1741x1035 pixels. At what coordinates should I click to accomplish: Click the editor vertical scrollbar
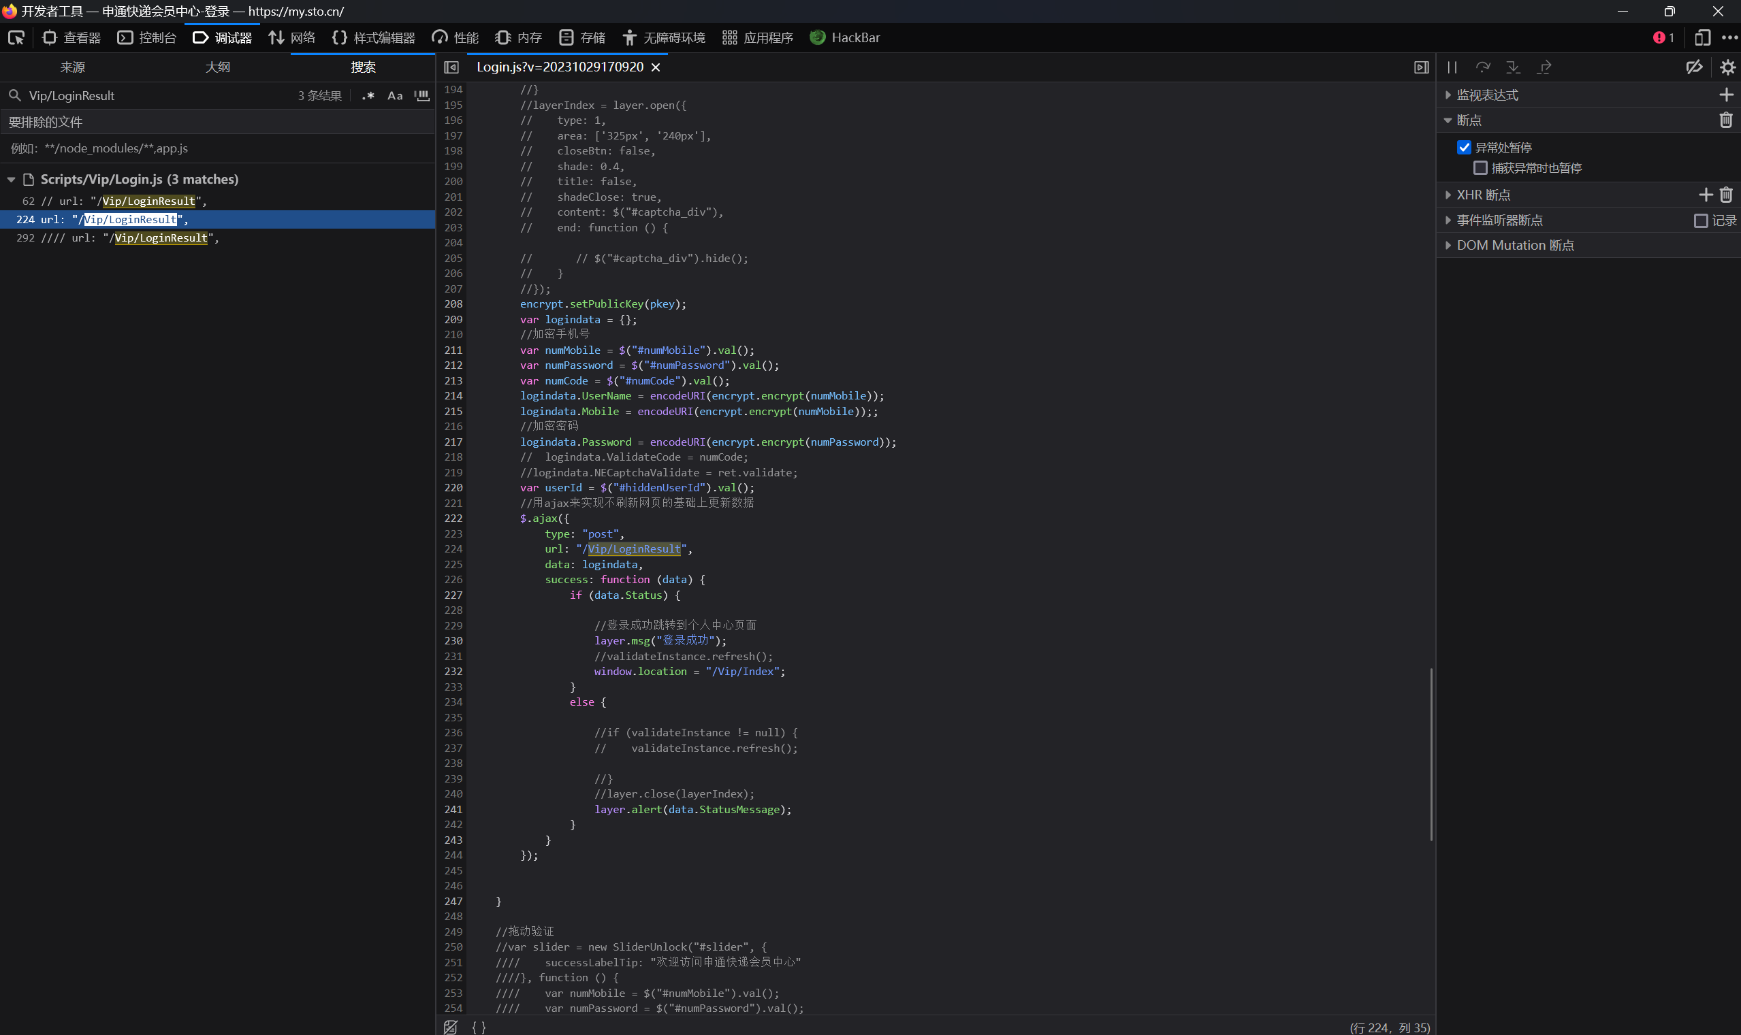[1431, 754]
